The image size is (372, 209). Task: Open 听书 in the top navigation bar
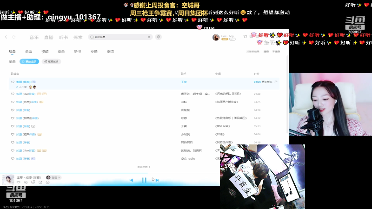(x=63, y=37)
